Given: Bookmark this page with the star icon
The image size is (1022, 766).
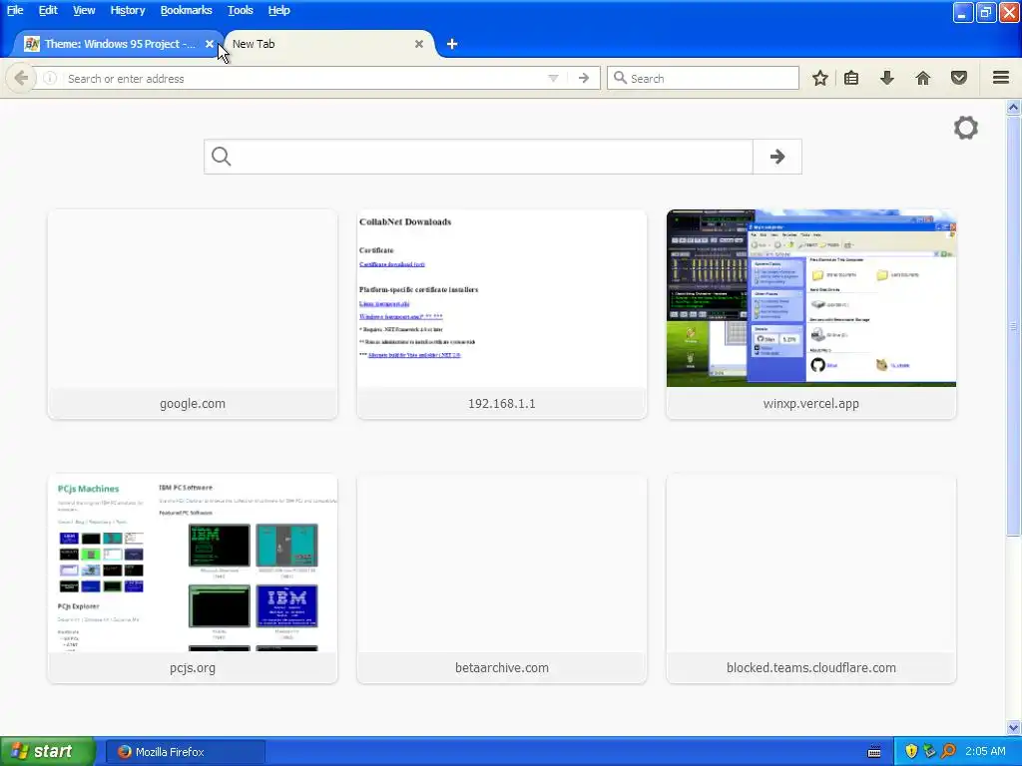Looking at the screenshot, I should point(820,78).
